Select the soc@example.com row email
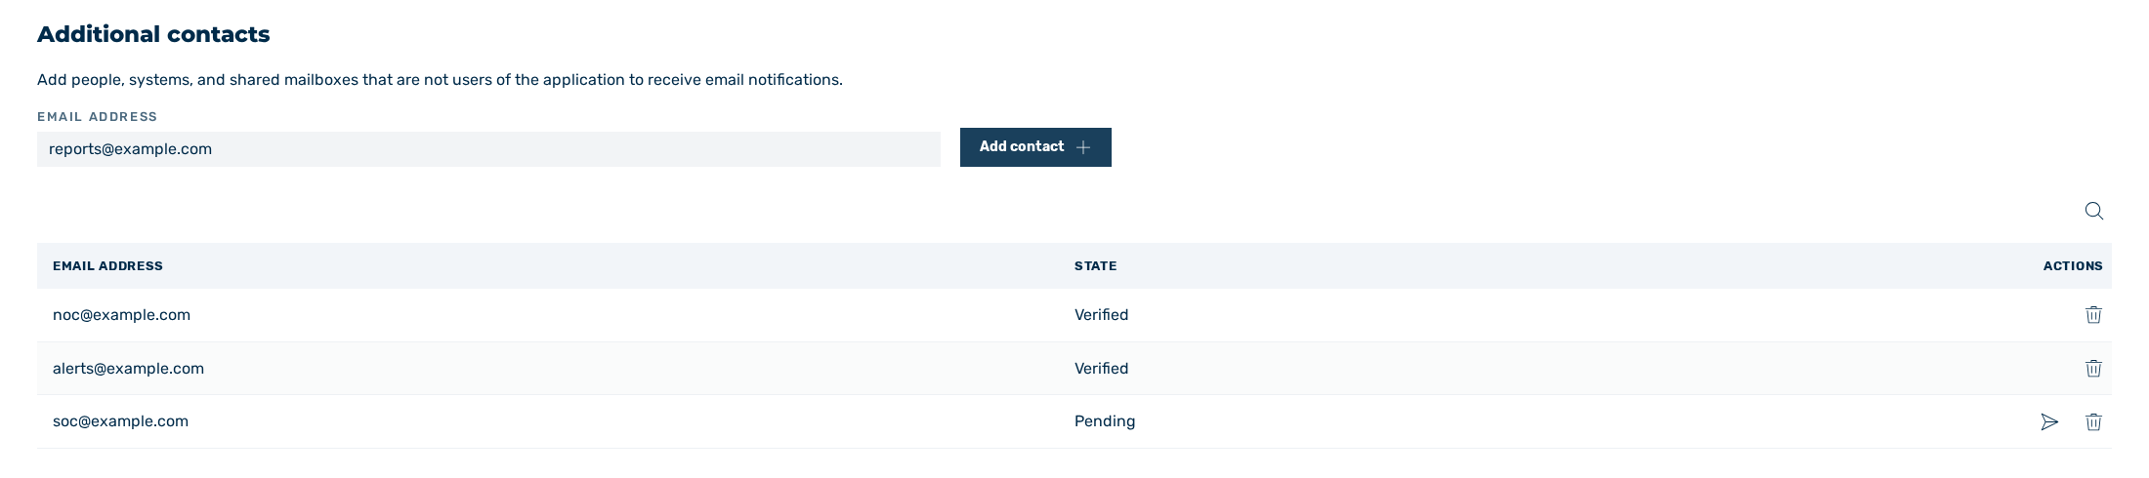 coord(120,421)
